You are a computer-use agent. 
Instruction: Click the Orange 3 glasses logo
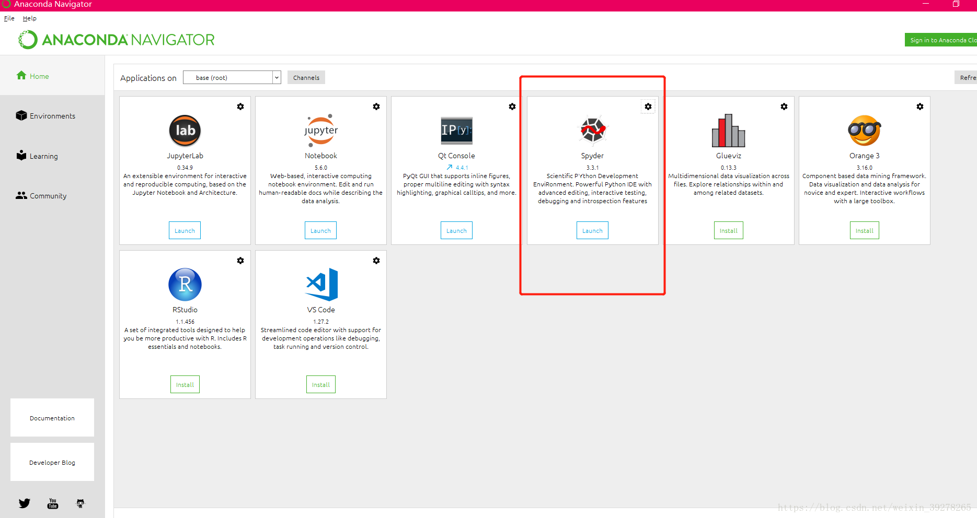point(865,131)
